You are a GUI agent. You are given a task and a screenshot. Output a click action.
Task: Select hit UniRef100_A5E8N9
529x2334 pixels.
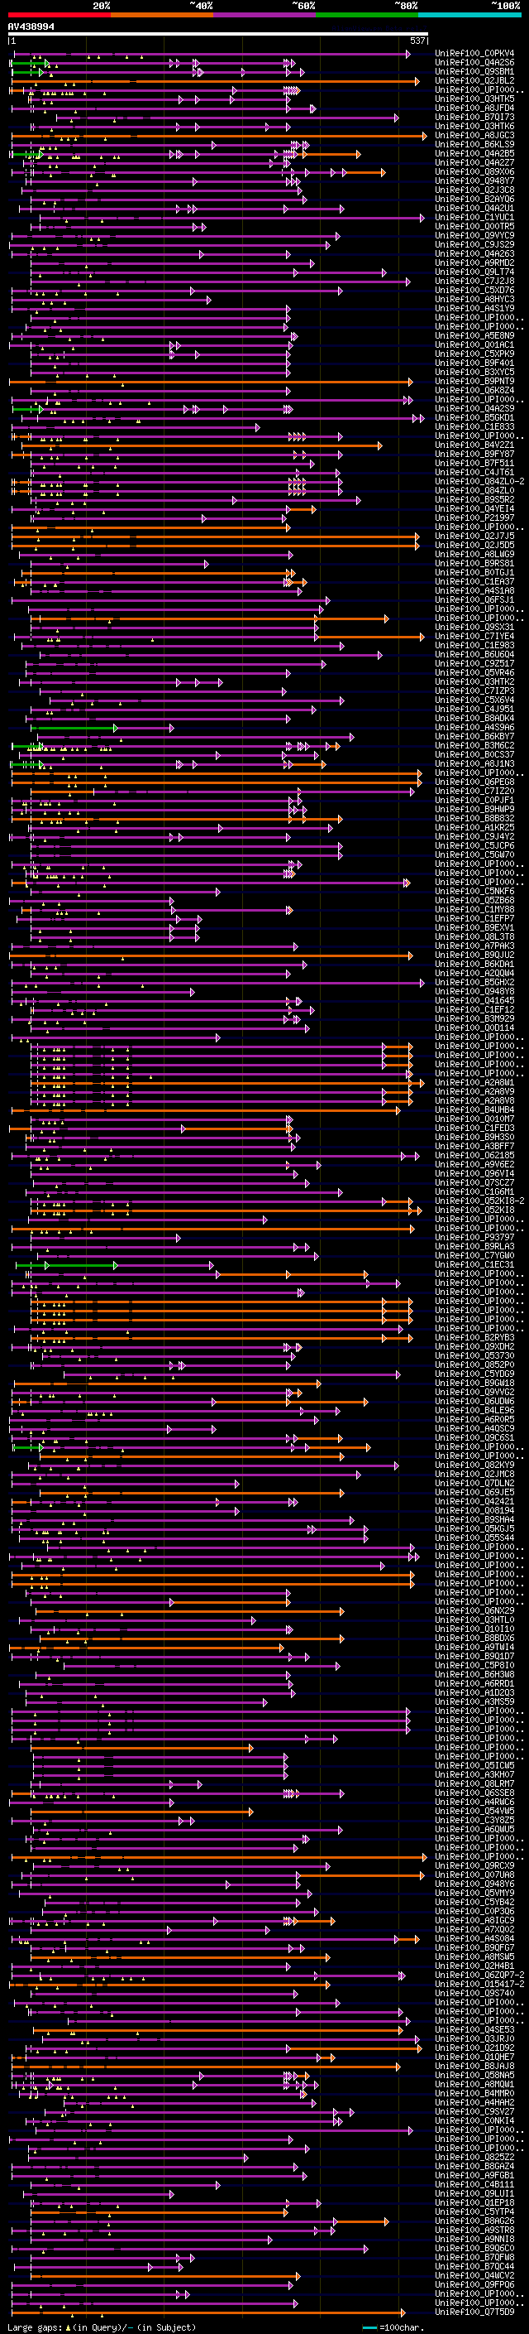474,335
